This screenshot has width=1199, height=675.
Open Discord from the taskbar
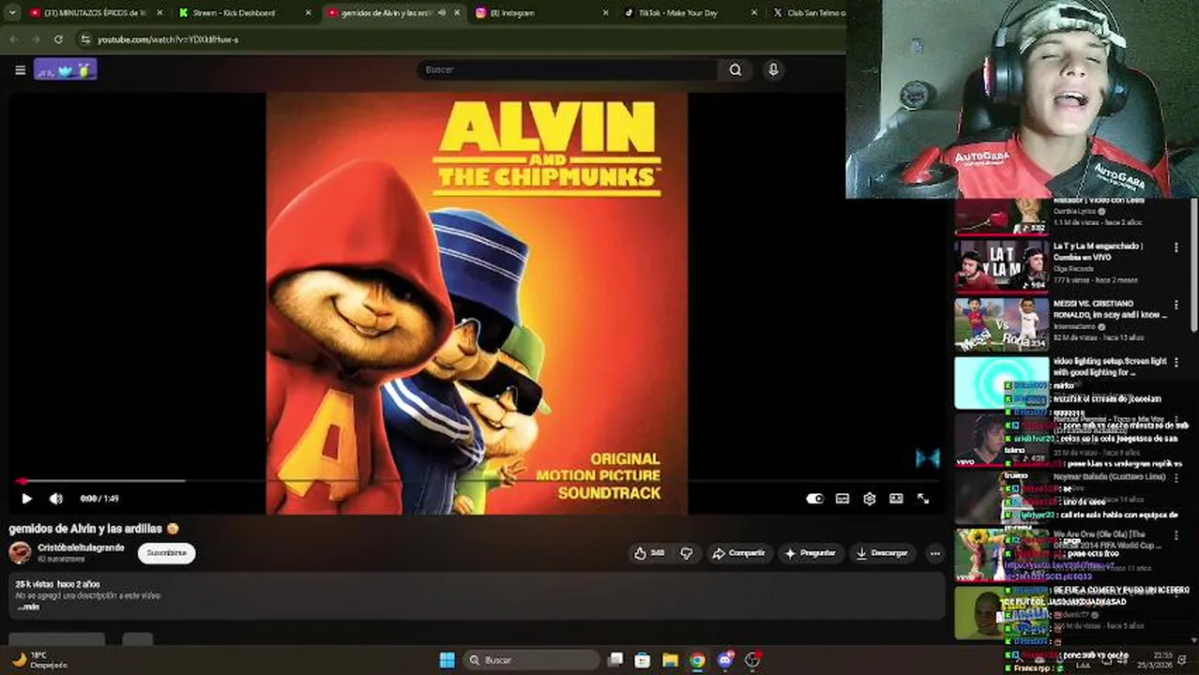tap(724, 660)
